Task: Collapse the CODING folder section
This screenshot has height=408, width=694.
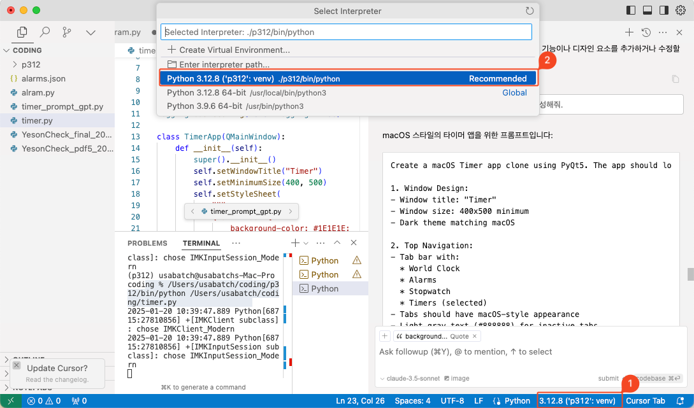Action: pyautogui.click(x=57, y=50)
